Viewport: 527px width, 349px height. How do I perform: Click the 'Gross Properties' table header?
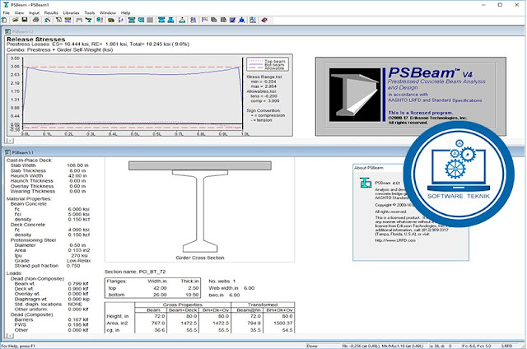coord(183,305)
